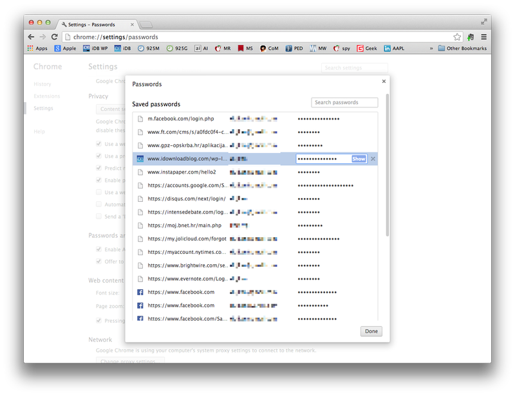The image size is (515, 396).
Task: Open the Chrome hamburger menu
Action: (x=484, y=37)
